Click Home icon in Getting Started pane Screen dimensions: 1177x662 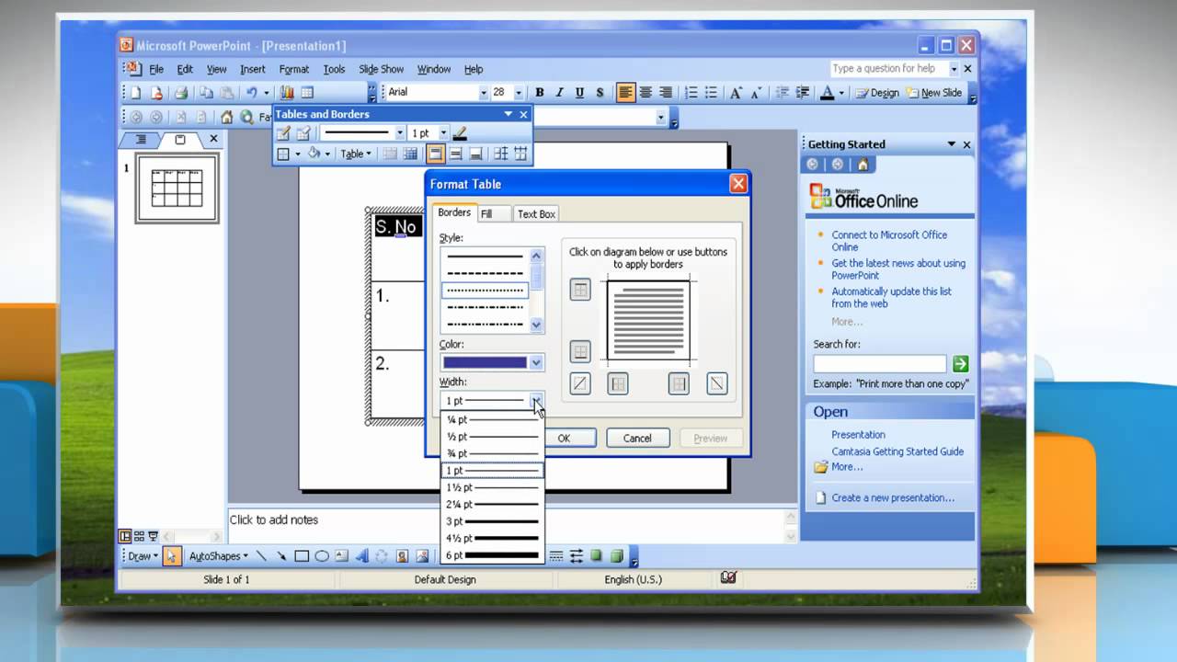(x=863, y=165)
